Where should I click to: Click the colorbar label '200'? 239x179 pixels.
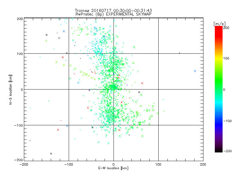226,28
